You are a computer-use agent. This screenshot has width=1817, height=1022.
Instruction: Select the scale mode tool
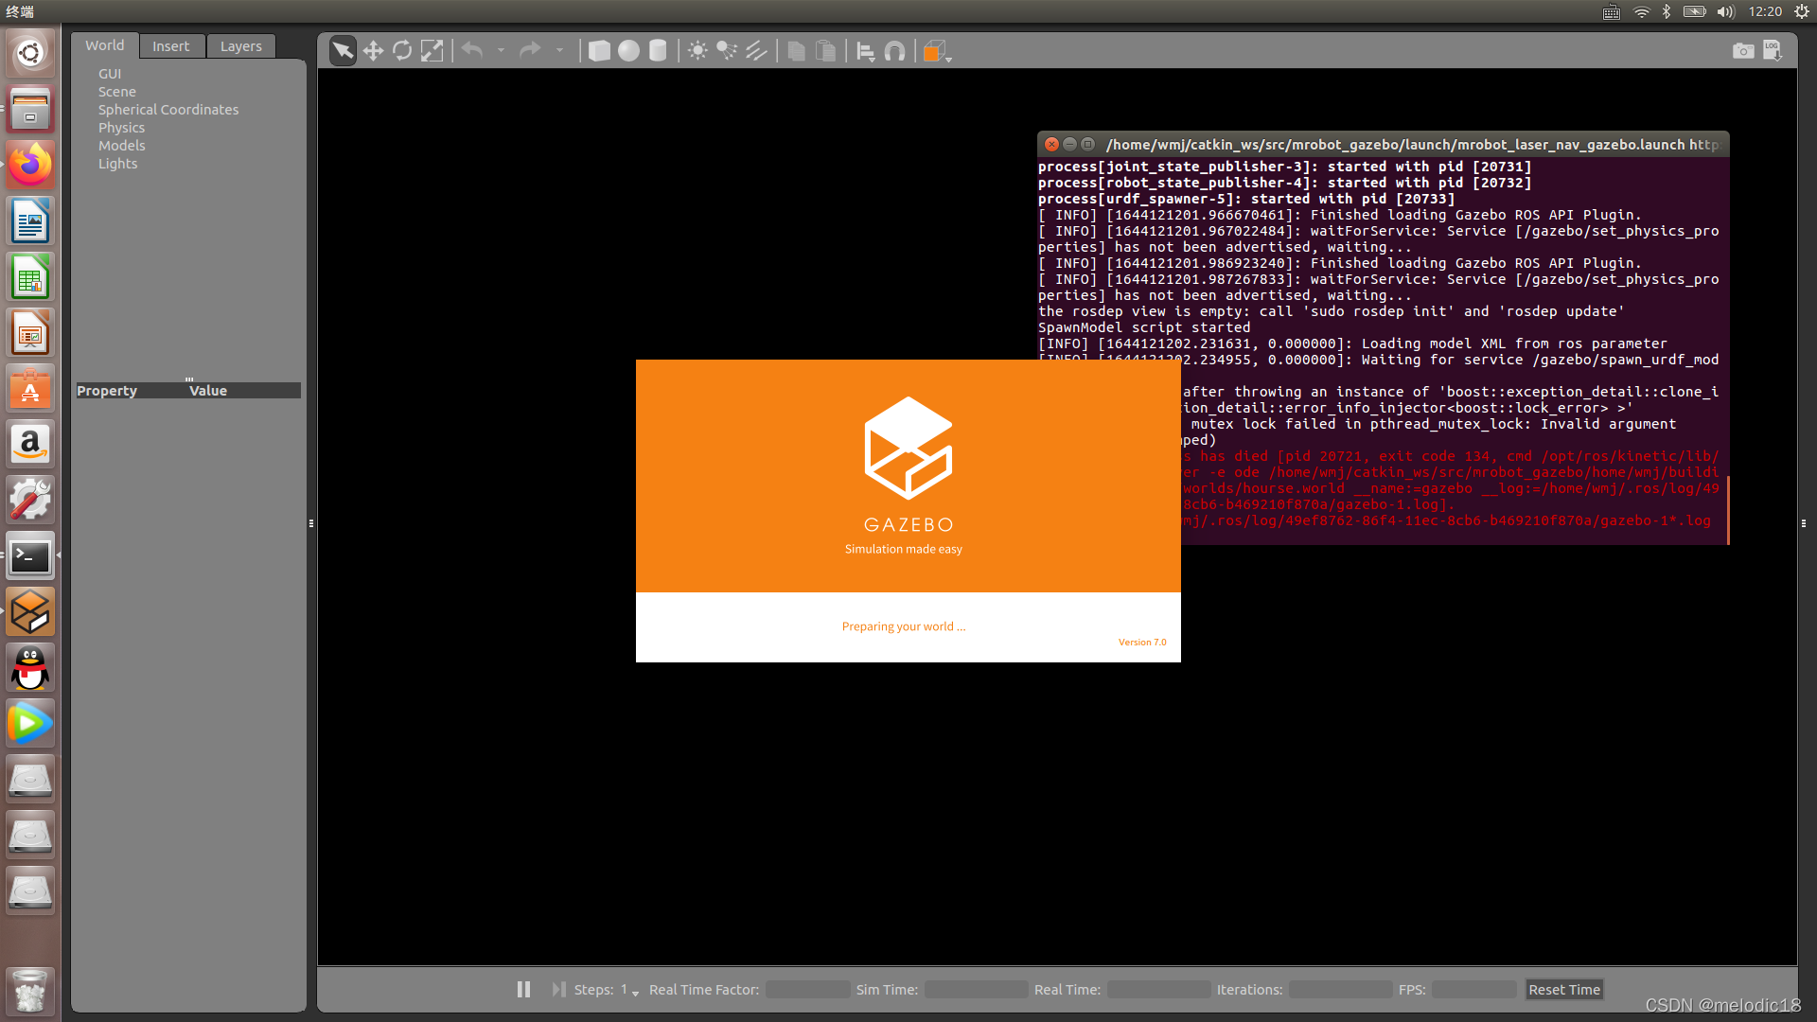click(x=432, y=51)
